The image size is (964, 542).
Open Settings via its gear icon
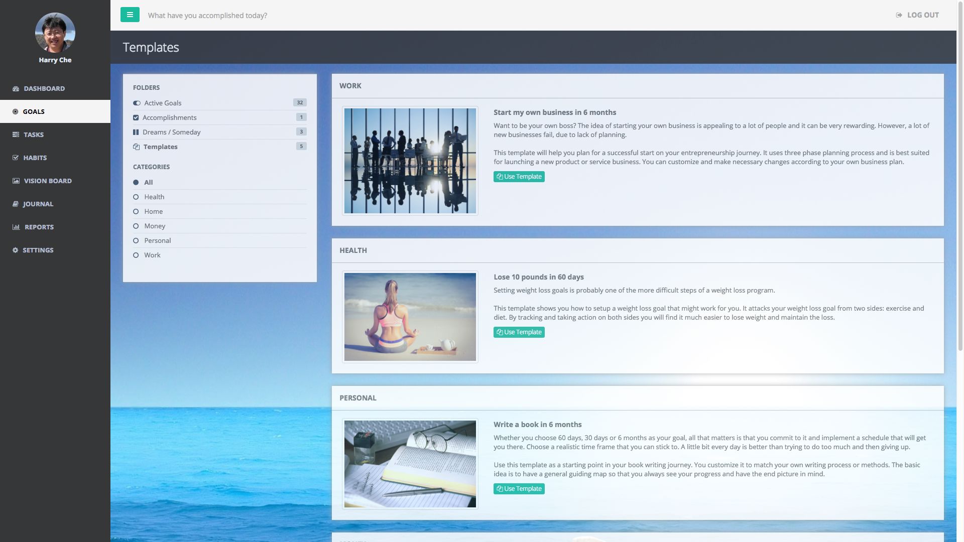click(16, 250)
